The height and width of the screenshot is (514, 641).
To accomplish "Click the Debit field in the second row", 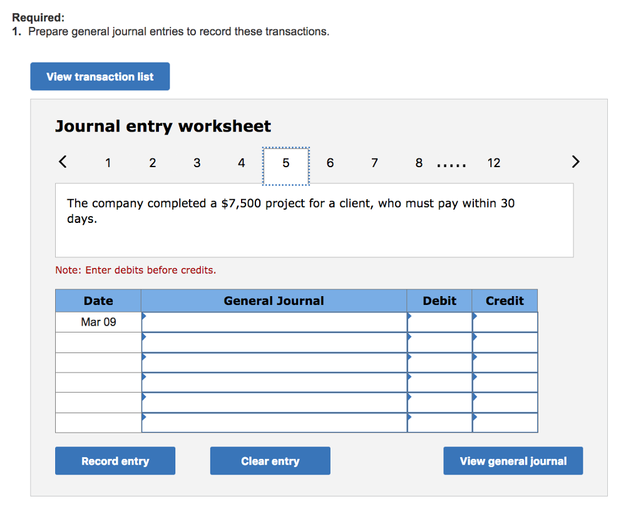I will [440, 342].
